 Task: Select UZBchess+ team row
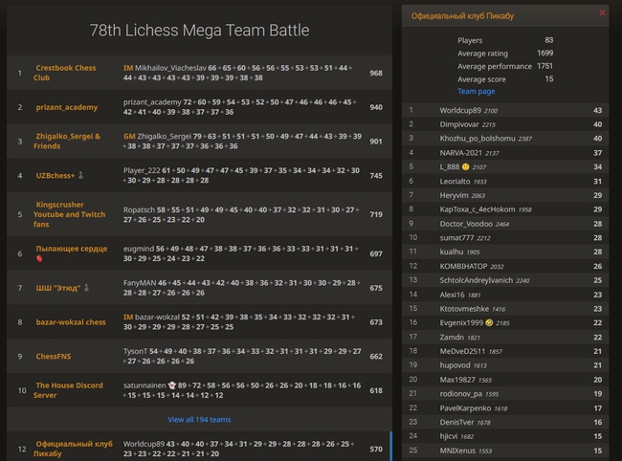[199, 175]
